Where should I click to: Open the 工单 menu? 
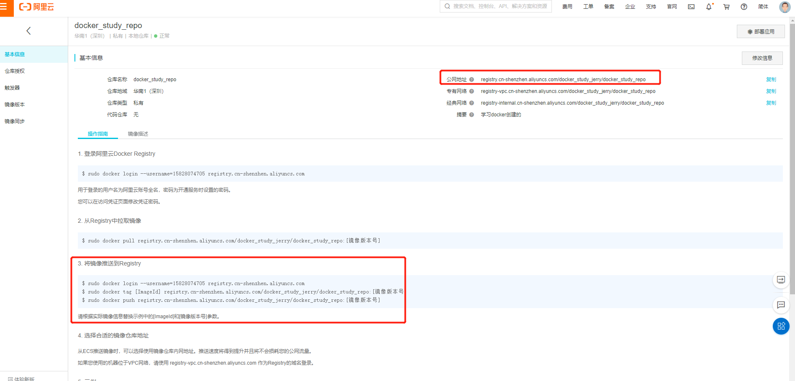click(x=588, y=7)
